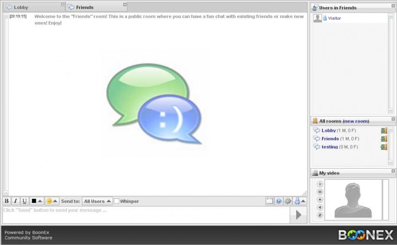Open the testing room link
This screenshot has width=397, height=245.
330,147
